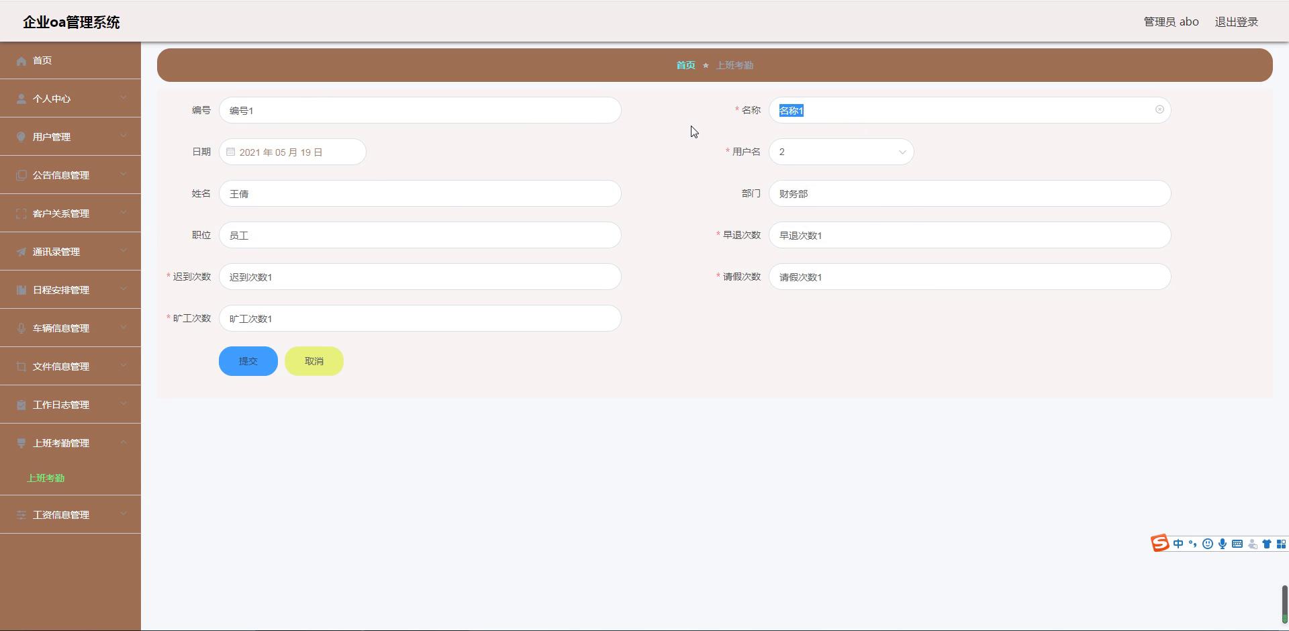Click the person icon next to 个人中心
Image resolution: width=1289 pixels, height=631 pixels.
point(21,99)
